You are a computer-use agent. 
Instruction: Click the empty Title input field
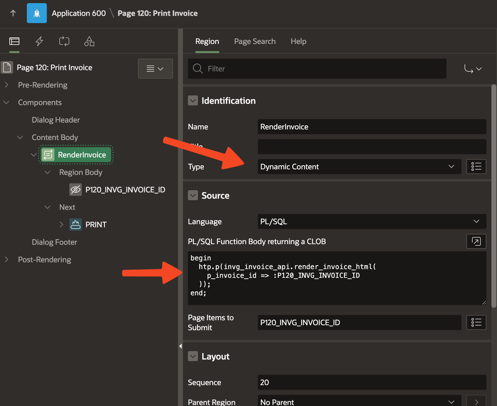pyautogui.click(x=372, y=147)
